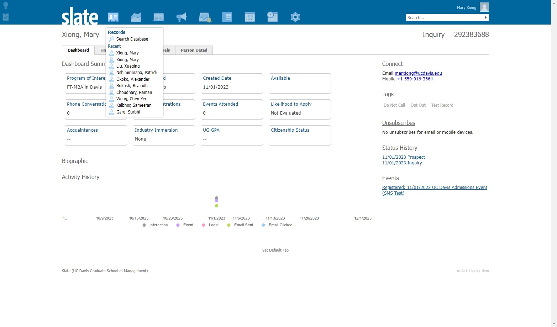Click the checkmark task icon below the lightbulb

6,17
